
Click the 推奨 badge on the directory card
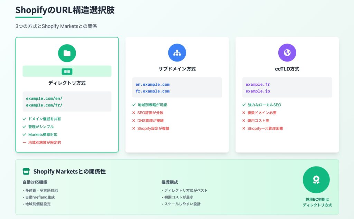point(67,72)
